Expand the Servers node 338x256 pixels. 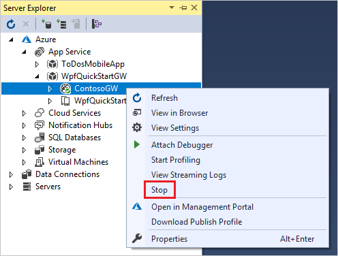pos(11,187)
